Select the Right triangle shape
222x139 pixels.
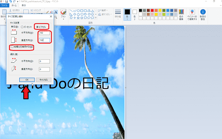(71, 14)
